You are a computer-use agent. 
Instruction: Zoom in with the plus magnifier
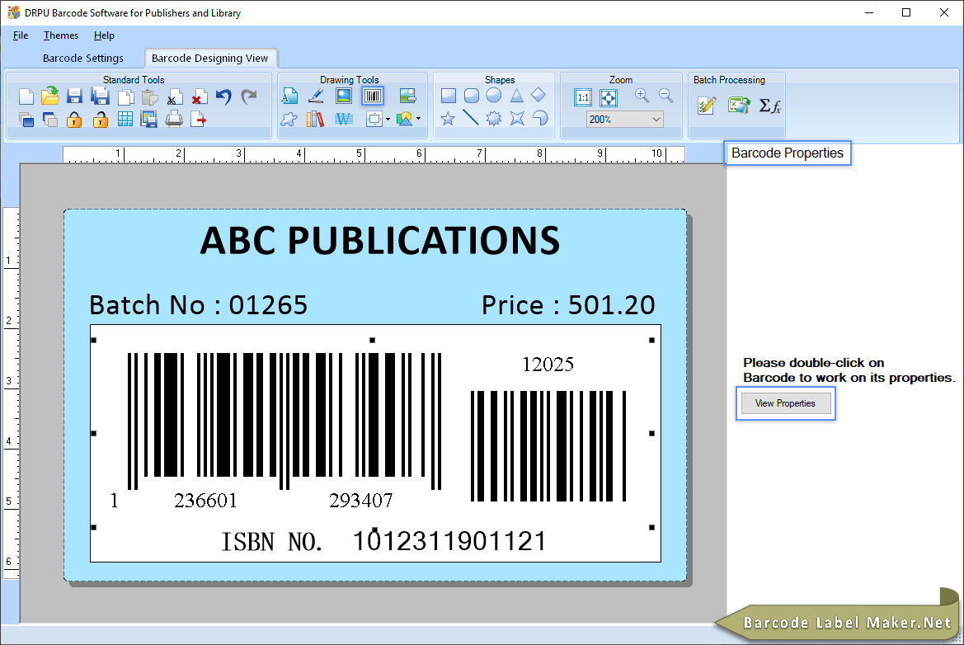click(x=642, y=96)
